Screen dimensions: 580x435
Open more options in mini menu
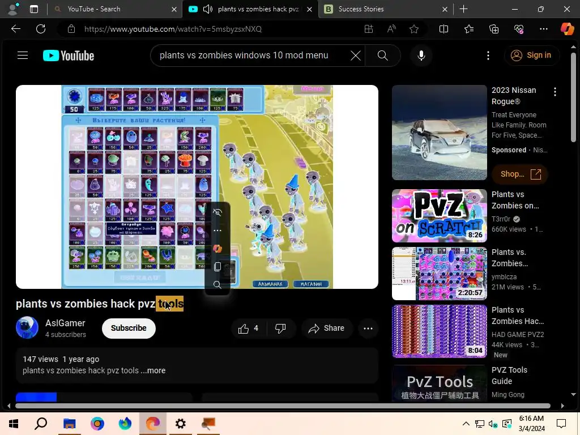(x=217, y=231)
